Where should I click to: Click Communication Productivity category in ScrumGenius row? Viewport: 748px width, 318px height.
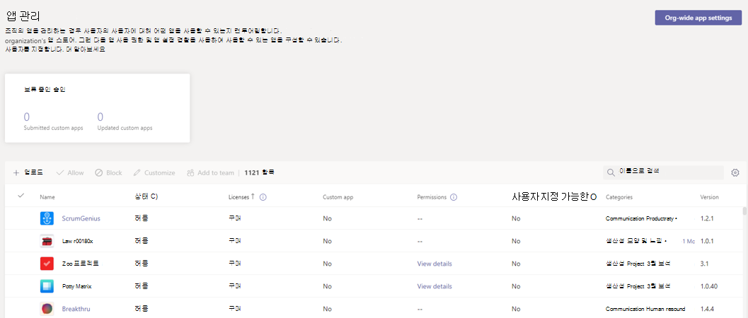[x=642, y=218]
